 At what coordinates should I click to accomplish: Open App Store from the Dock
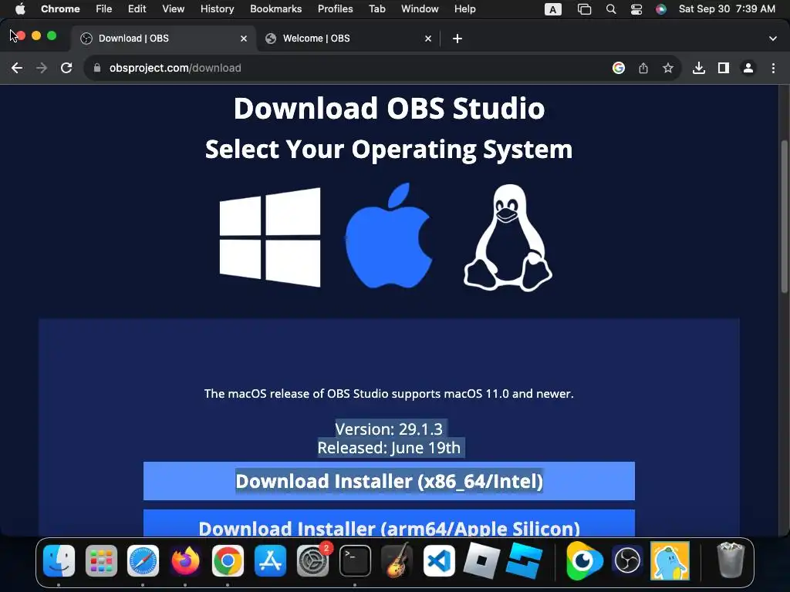[x=270, y=561]
